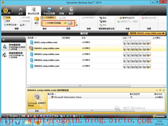
Task: Go to the 存储 storage tab
Action: click(62, 11)
